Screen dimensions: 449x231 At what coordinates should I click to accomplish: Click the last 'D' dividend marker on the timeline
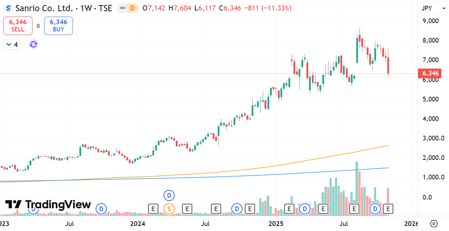375,208
